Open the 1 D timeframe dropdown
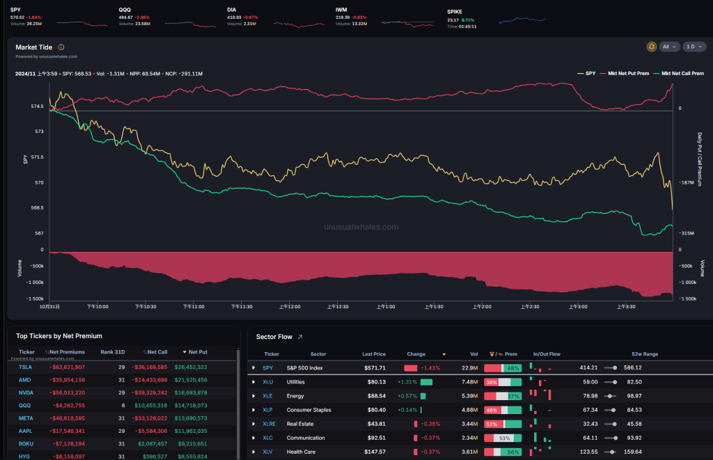This screenshot has height=460, width=713. click(x=694, y=47)
